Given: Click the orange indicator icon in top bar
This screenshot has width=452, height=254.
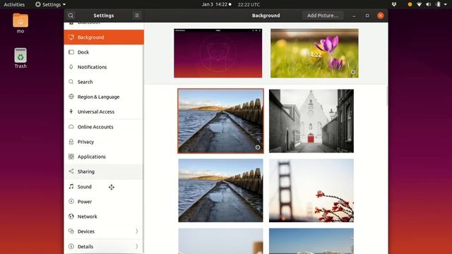Looking at the screenshot, I should pyautogui.click(x=410, y=4).
